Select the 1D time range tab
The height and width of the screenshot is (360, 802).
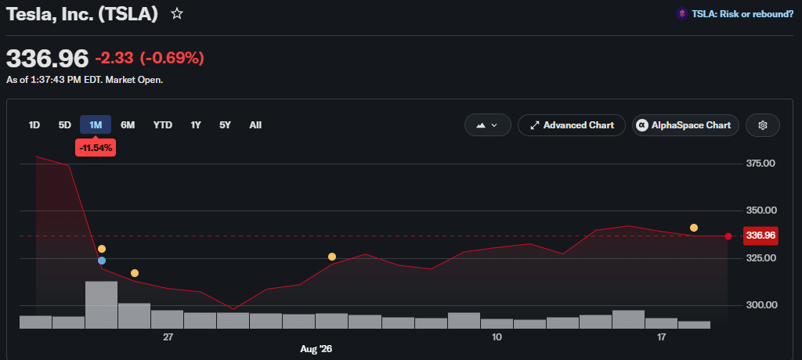(34, 124)
